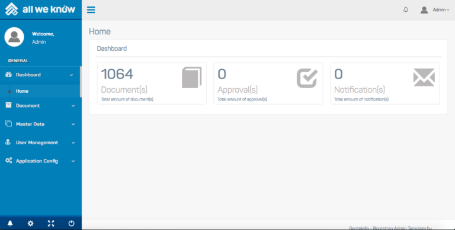Image resolution: width=455 pixels, height=230 pixels.
Task: Click the Gentelella footer template text
Action: click(390, 228)
